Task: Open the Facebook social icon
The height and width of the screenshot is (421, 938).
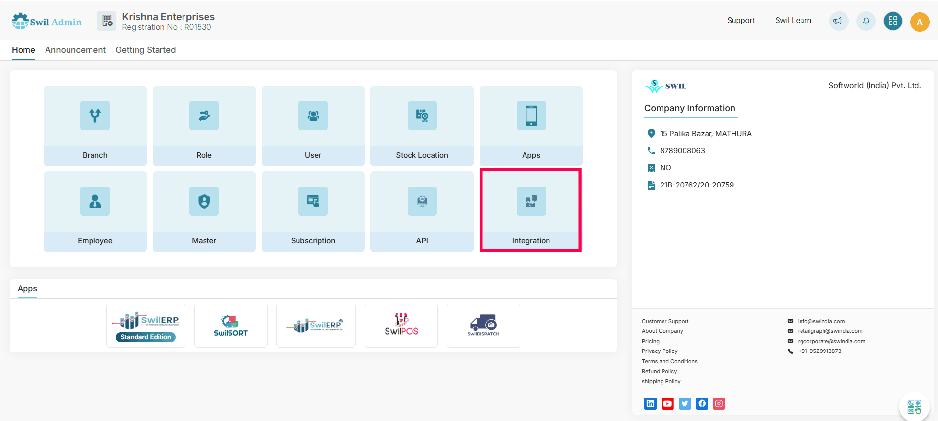Action: coord(702,403)
